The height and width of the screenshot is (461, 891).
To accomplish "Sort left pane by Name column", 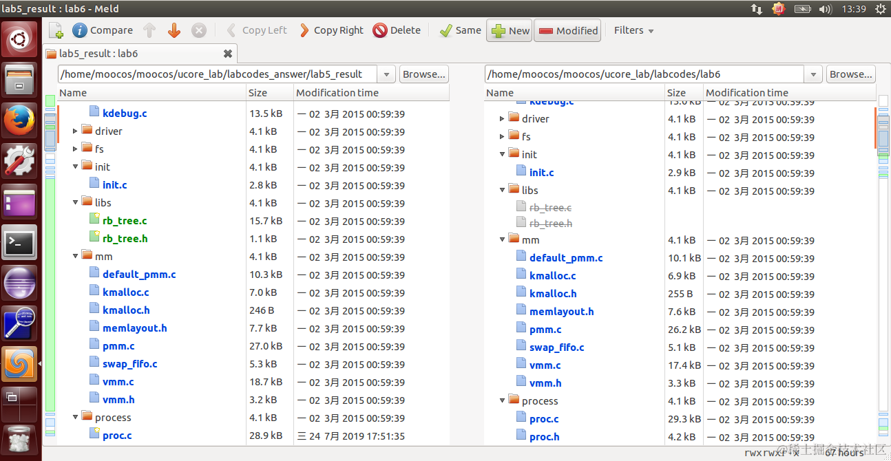I will click(151, 92).
